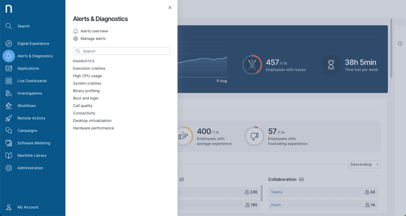Image resolution: width=406 pixels, height=216 pixels.
Task: Click inside the diagnostics search field
Action: pyautogui.click(x=121, y=51)
